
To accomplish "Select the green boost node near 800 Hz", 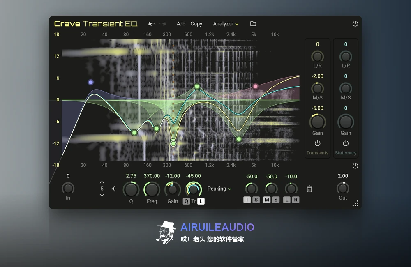I will click(197, 87).
